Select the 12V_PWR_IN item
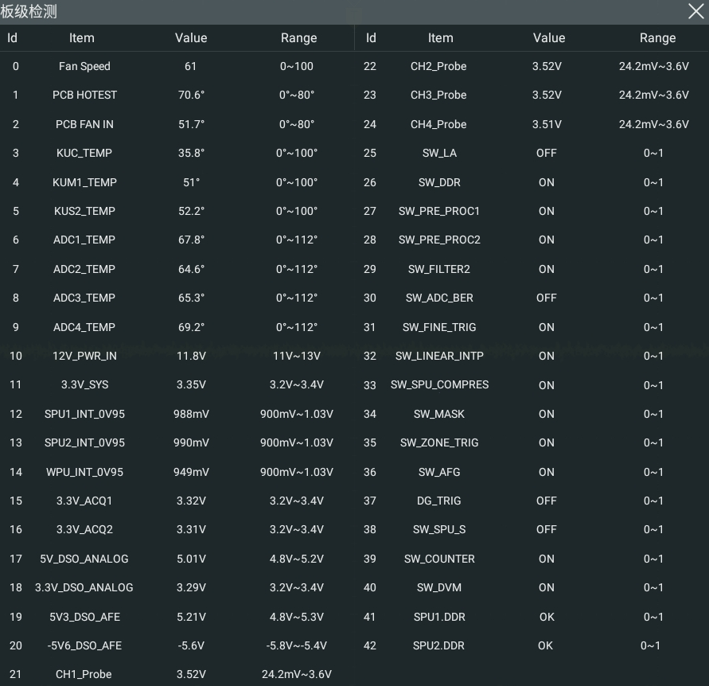 click(84, 356)
